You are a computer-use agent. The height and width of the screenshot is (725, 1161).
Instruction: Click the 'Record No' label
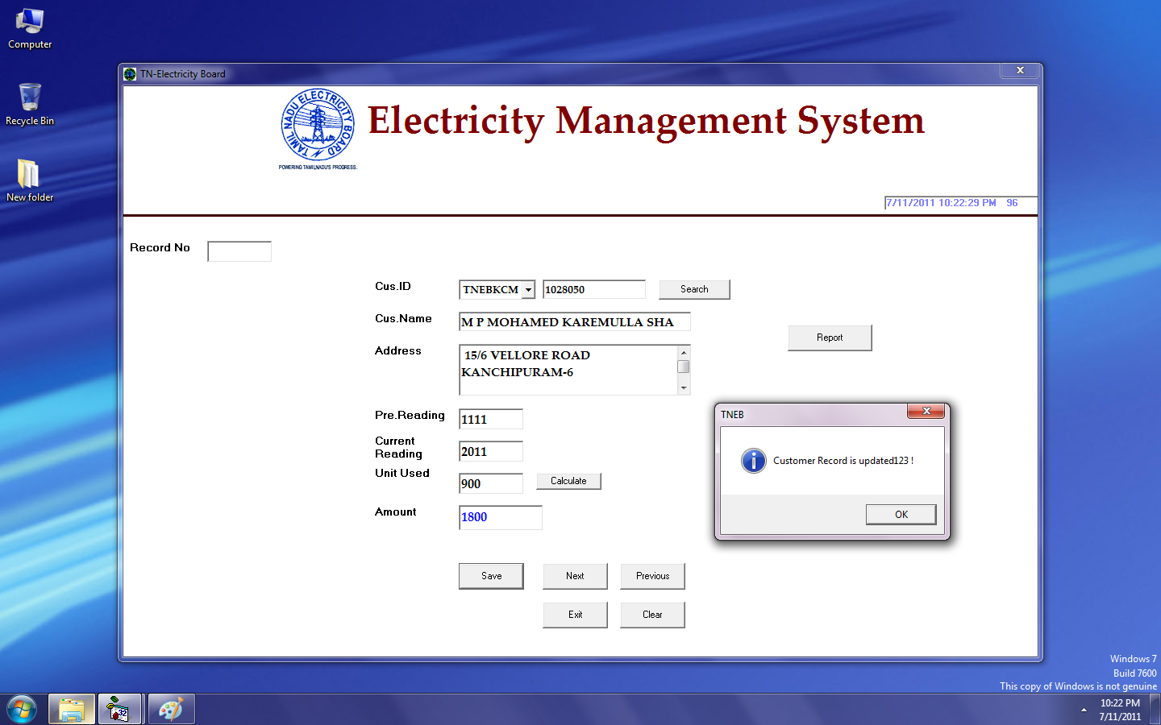pos(160,247)
